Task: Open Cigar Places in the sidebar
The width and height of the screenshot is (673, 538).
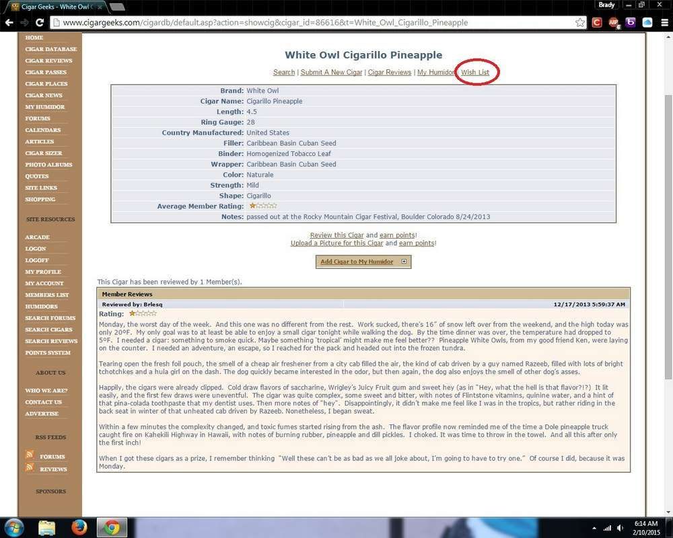Action: (x=46, y=83)
